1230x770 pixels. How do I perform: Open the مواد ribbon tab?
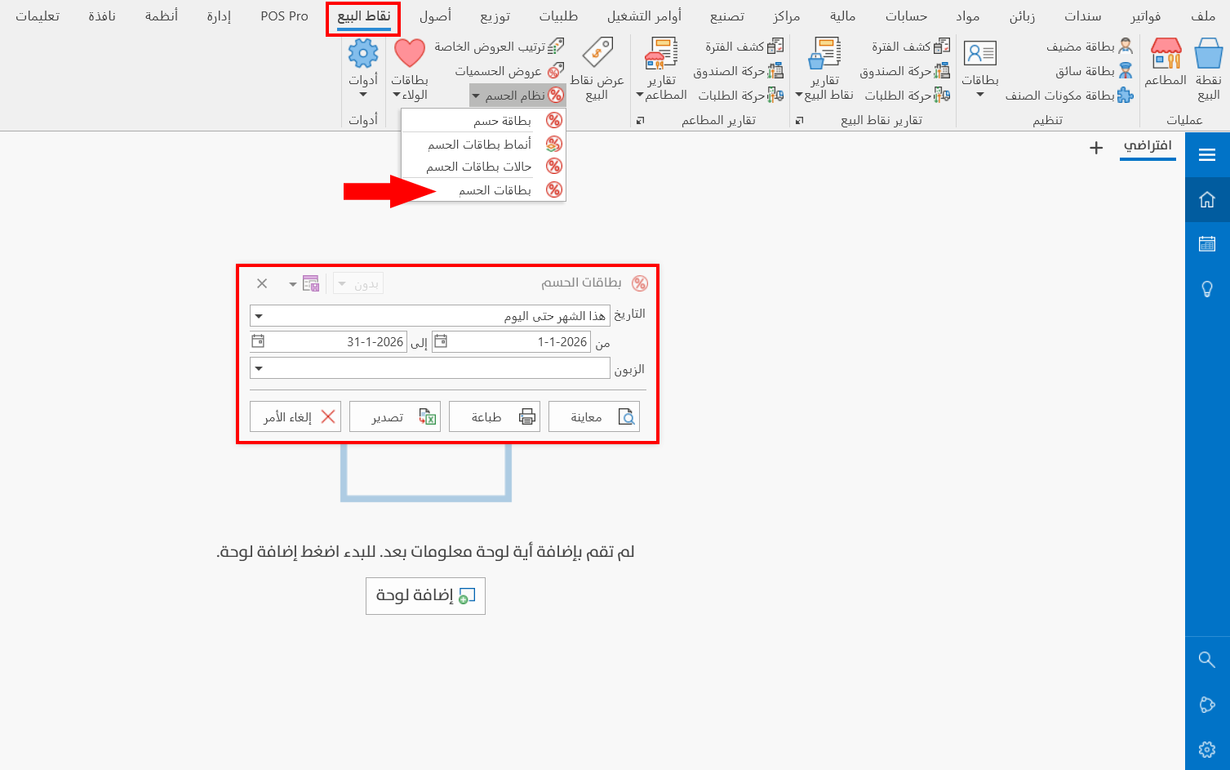[968, 16]
